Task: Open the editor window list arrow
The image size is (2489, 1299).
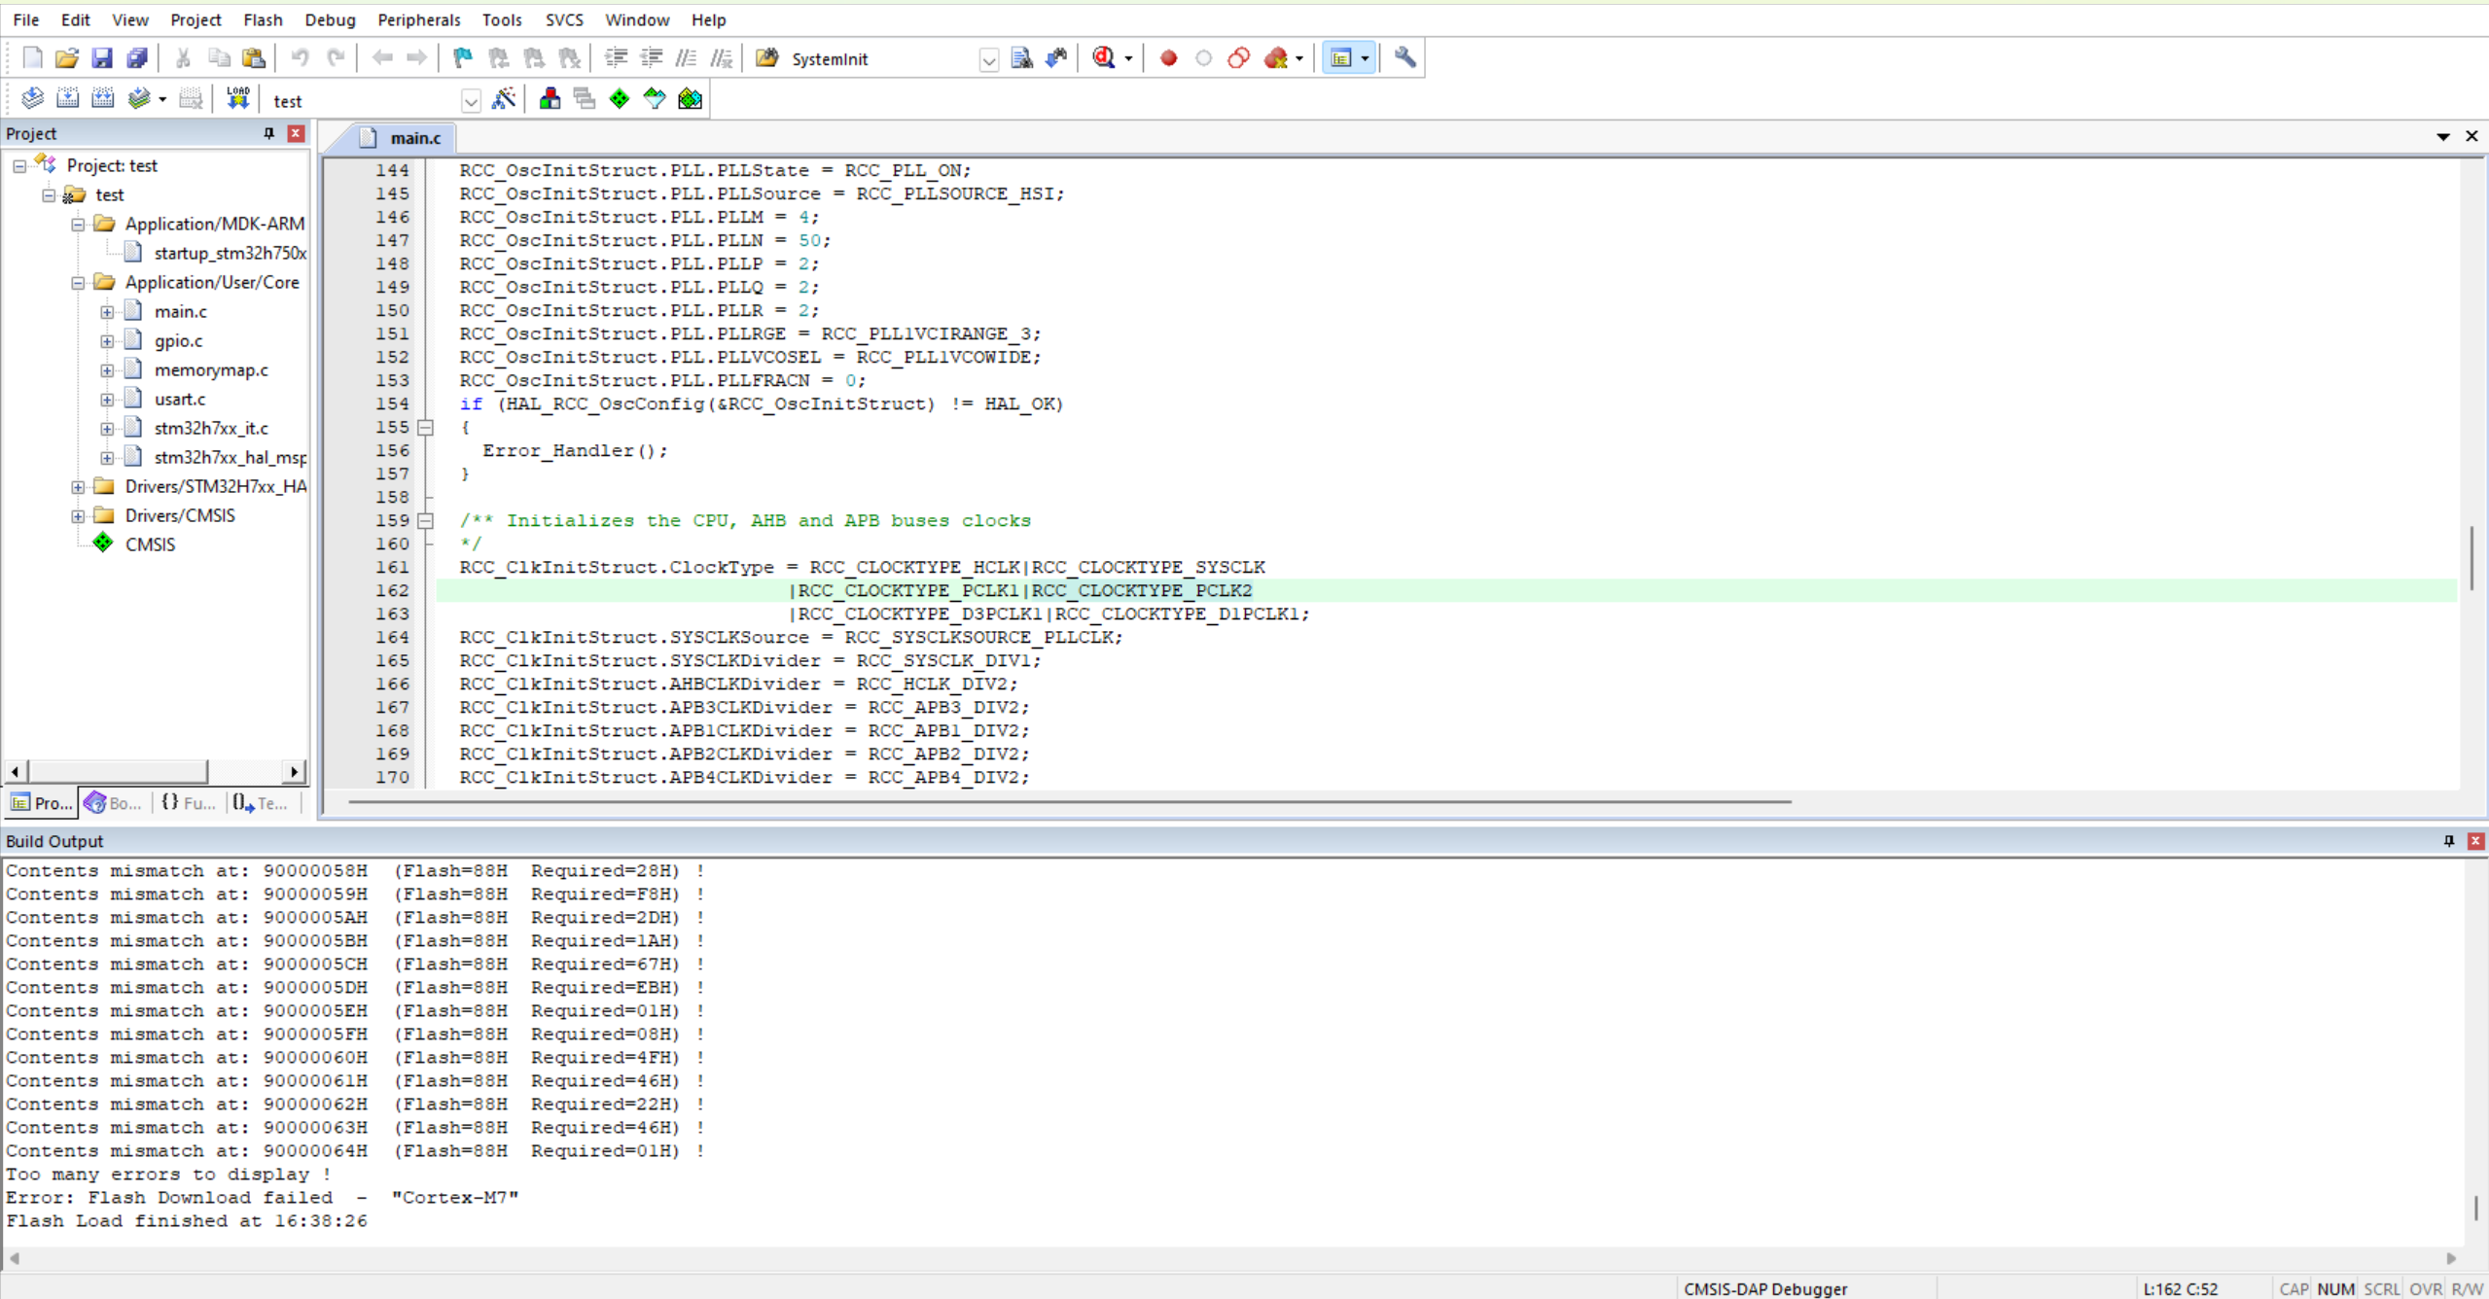Action: point(2442,137)
